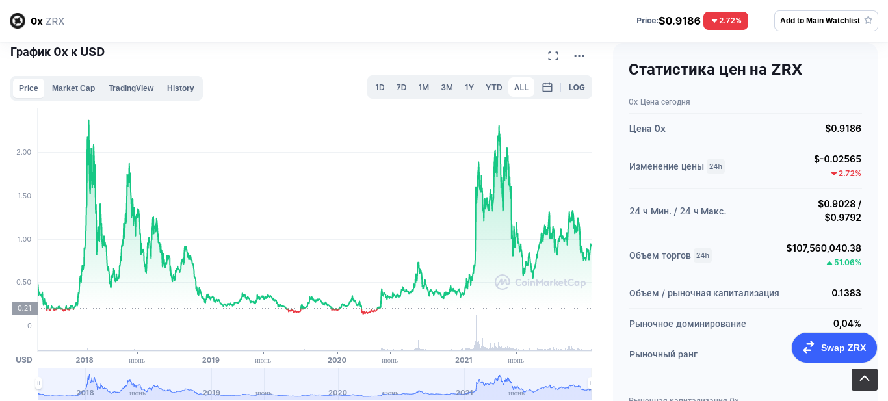This screenshot has height=401, width=888.
Task: Toggle LOG scale on the chart
Action: 577,87
